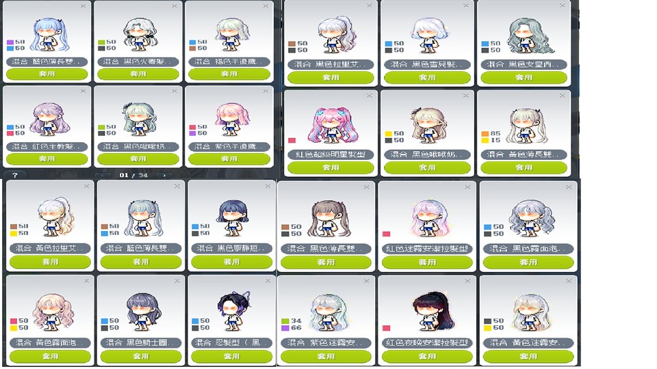Click the green swatch on 紫色迷霧安 card
The width and height of the screenshot is (657, 369).
[285, 321]
